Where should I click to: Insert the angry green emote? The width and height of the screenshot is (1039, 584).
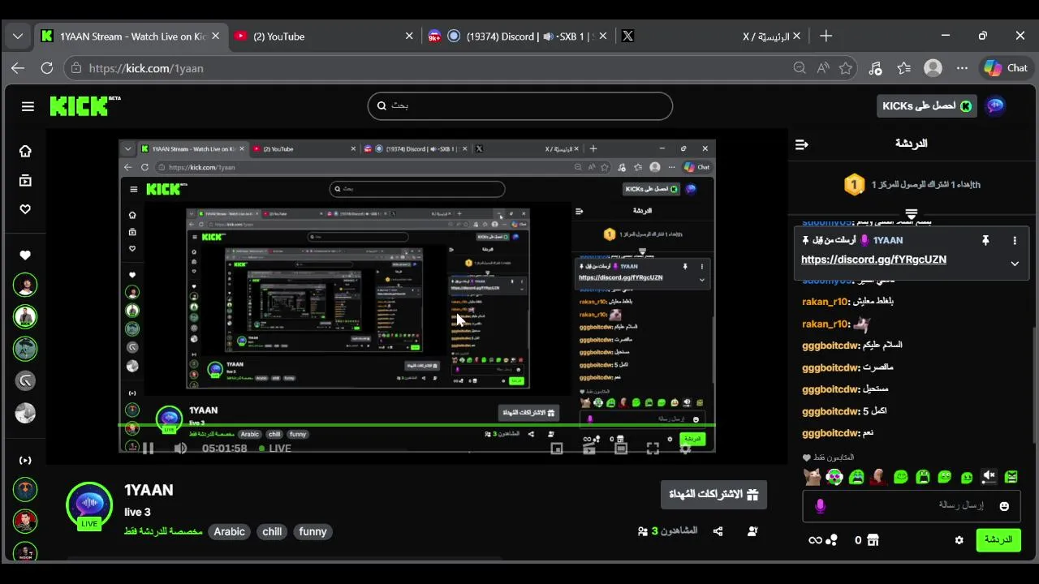[x=1011, y=477]
